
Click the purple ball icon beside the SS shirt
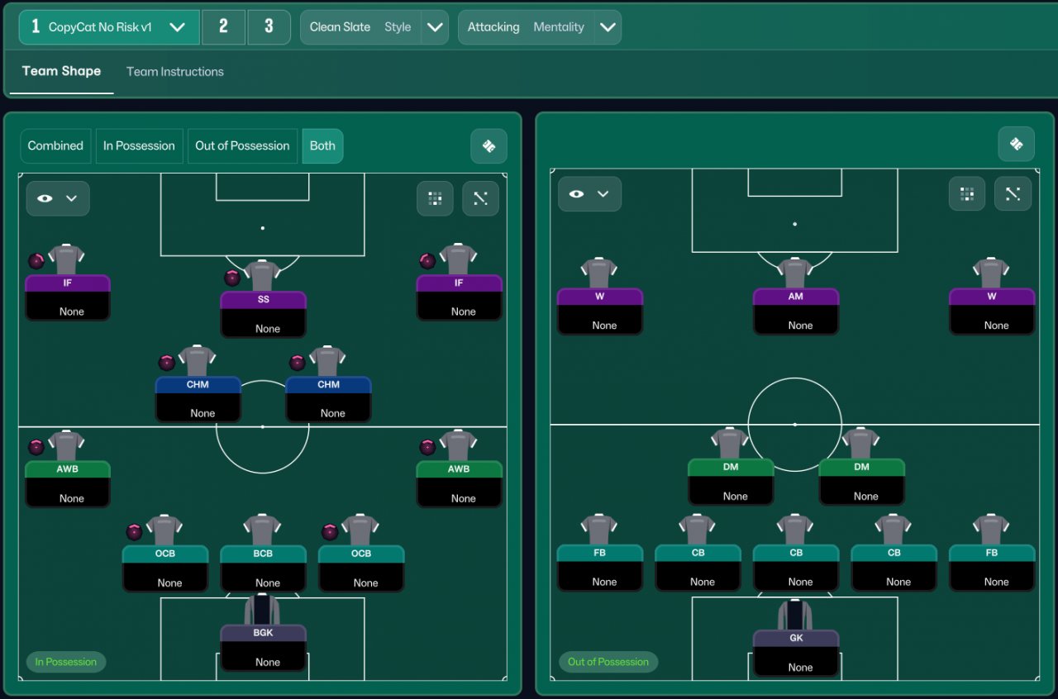coord(232,278)
